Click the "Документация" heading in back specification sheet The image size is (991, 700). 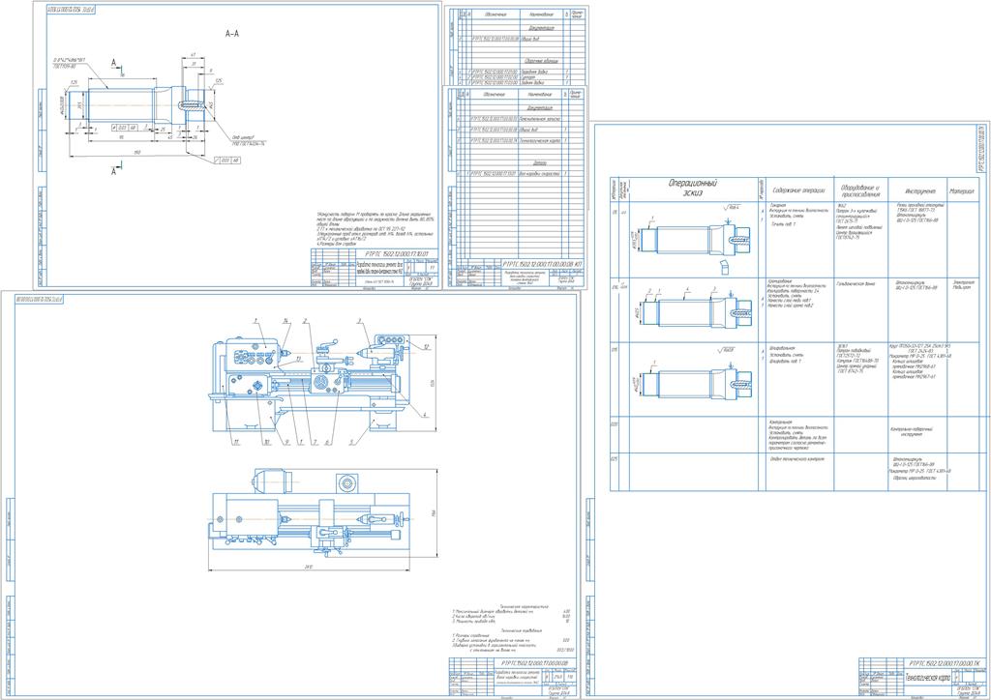pyautogui.click(x=541, y=28)
